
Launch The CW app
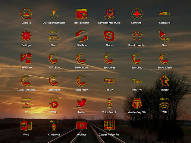[x=109, y=80]
